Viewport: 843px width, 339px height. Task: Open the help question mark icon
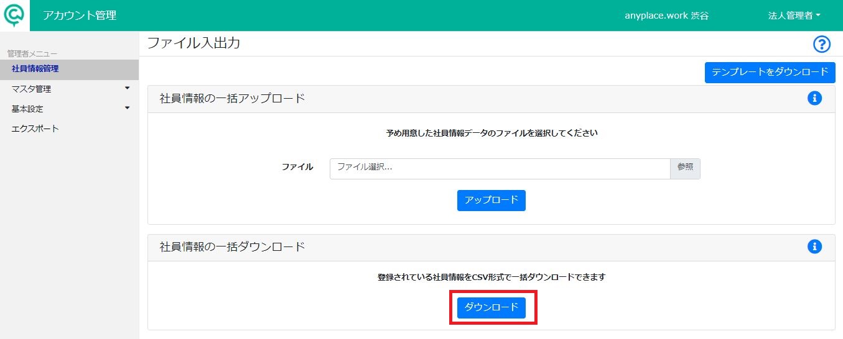pyautogui.click(x=822, y=44)
